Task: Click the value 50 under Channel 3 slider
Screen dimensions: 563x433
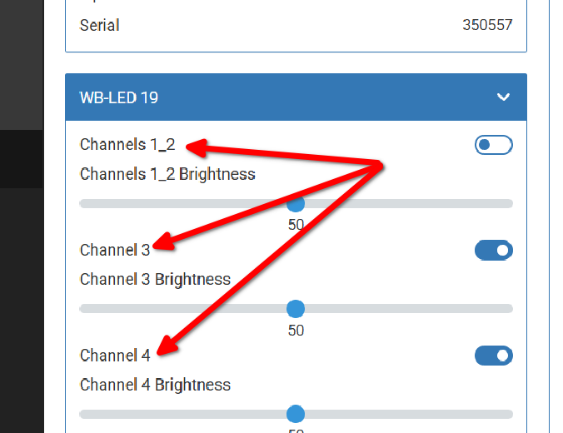Action: pos(296,331)
